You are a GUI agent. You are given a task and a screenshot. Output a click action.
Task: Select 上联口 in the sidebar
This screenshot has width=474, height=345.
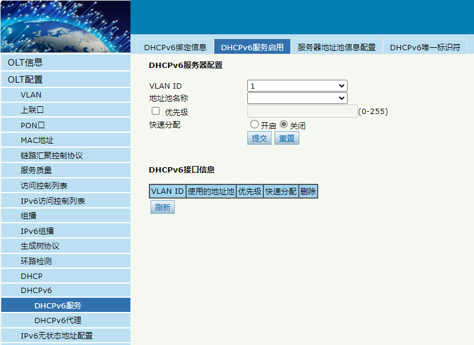[x=66, y=110]
